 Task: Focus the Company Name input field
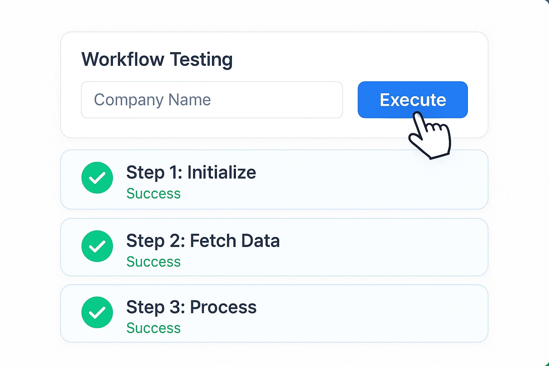[x=212, y=100]
